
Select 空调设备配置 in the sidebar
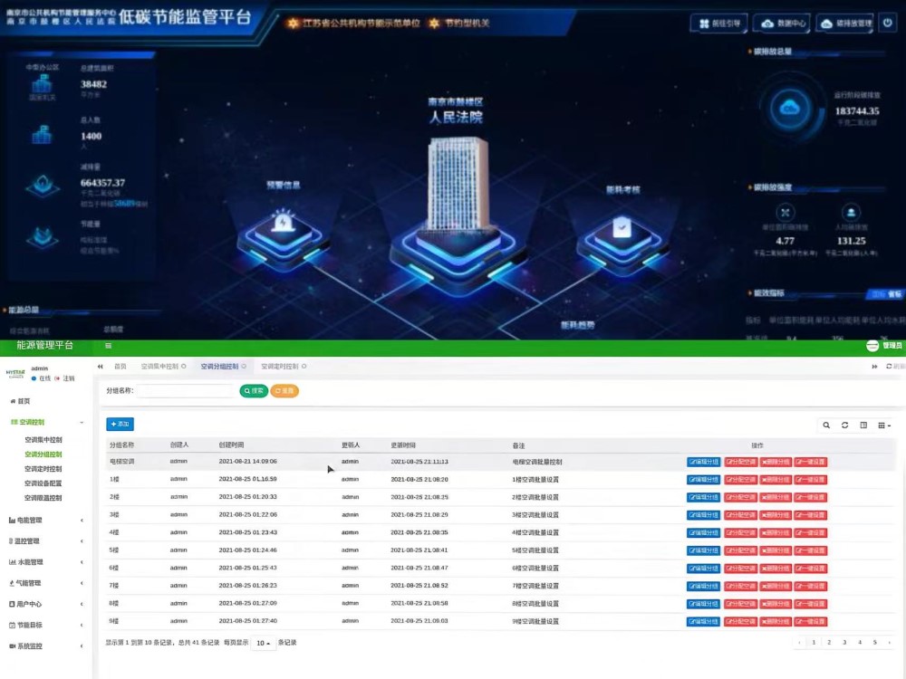click(x=43, y=483)
